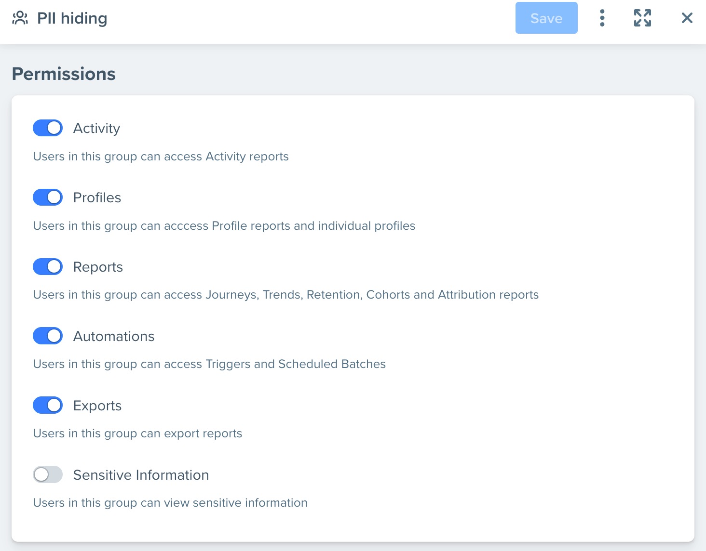Click the Sensitive Information label

point(141,475)
